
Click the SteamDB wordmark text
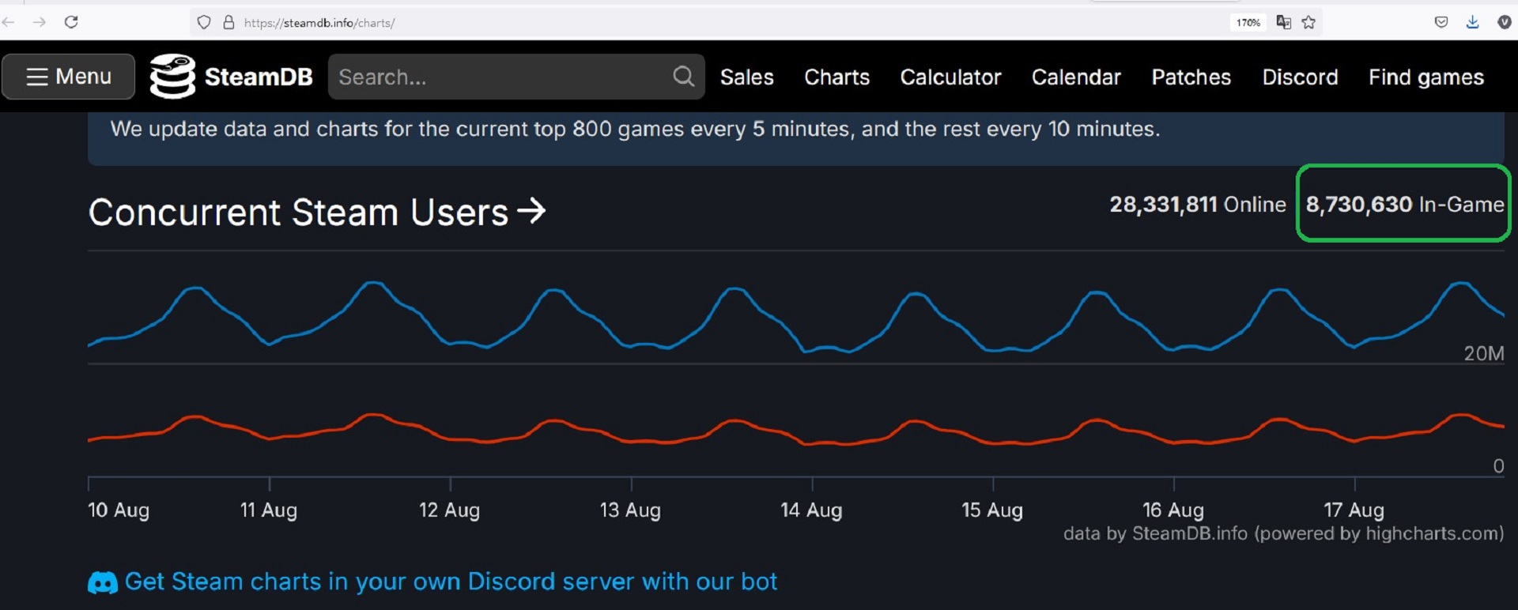(x=259, y=77)
